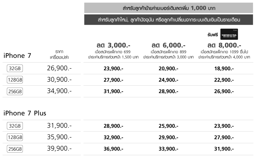Viewport: 256px width, 156px height.
Task: Click the 32GB badge under iPhone 7
Action: [x=15, y=69]
